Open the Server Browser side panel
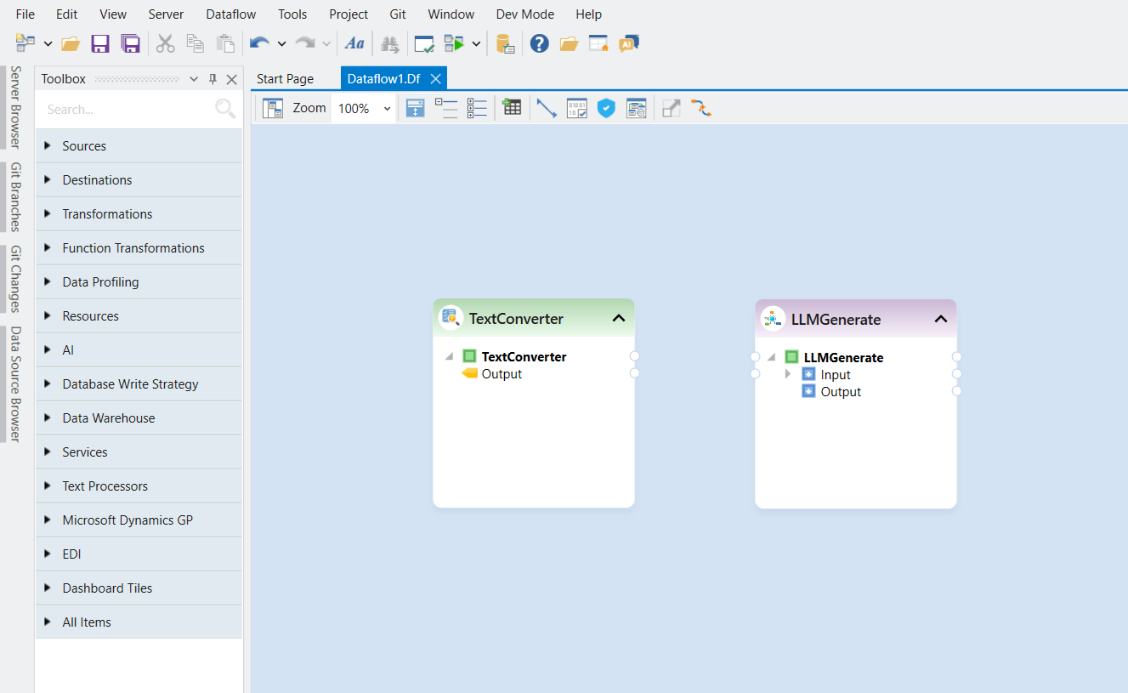1128x693 pixels. click(14, 107)
